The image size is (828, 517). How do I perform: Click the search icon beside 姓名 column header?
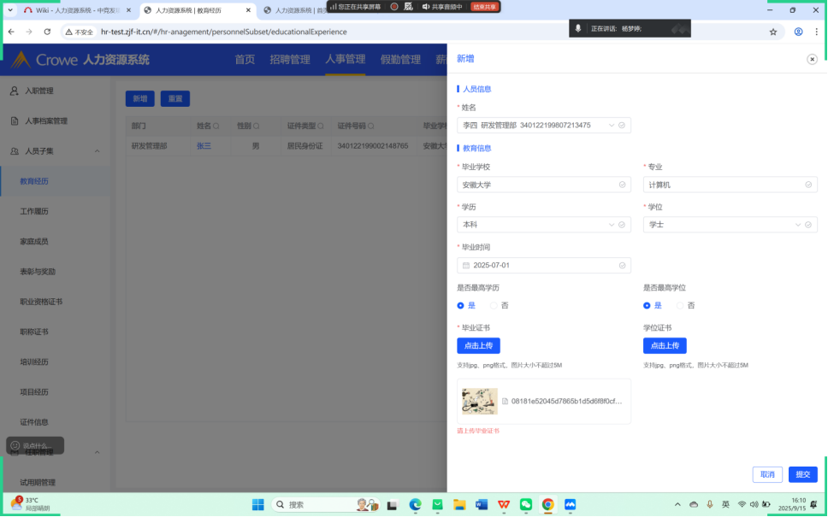[216, 126]
